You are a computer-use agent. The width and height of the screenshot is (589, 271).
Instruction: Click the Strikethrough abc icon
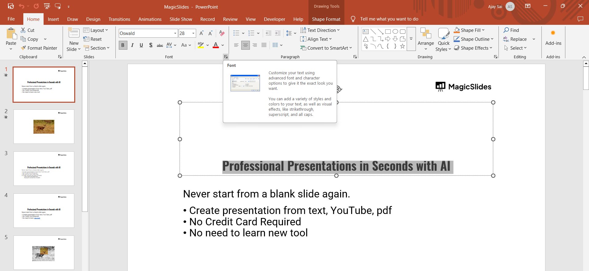(x=160, y=45)
